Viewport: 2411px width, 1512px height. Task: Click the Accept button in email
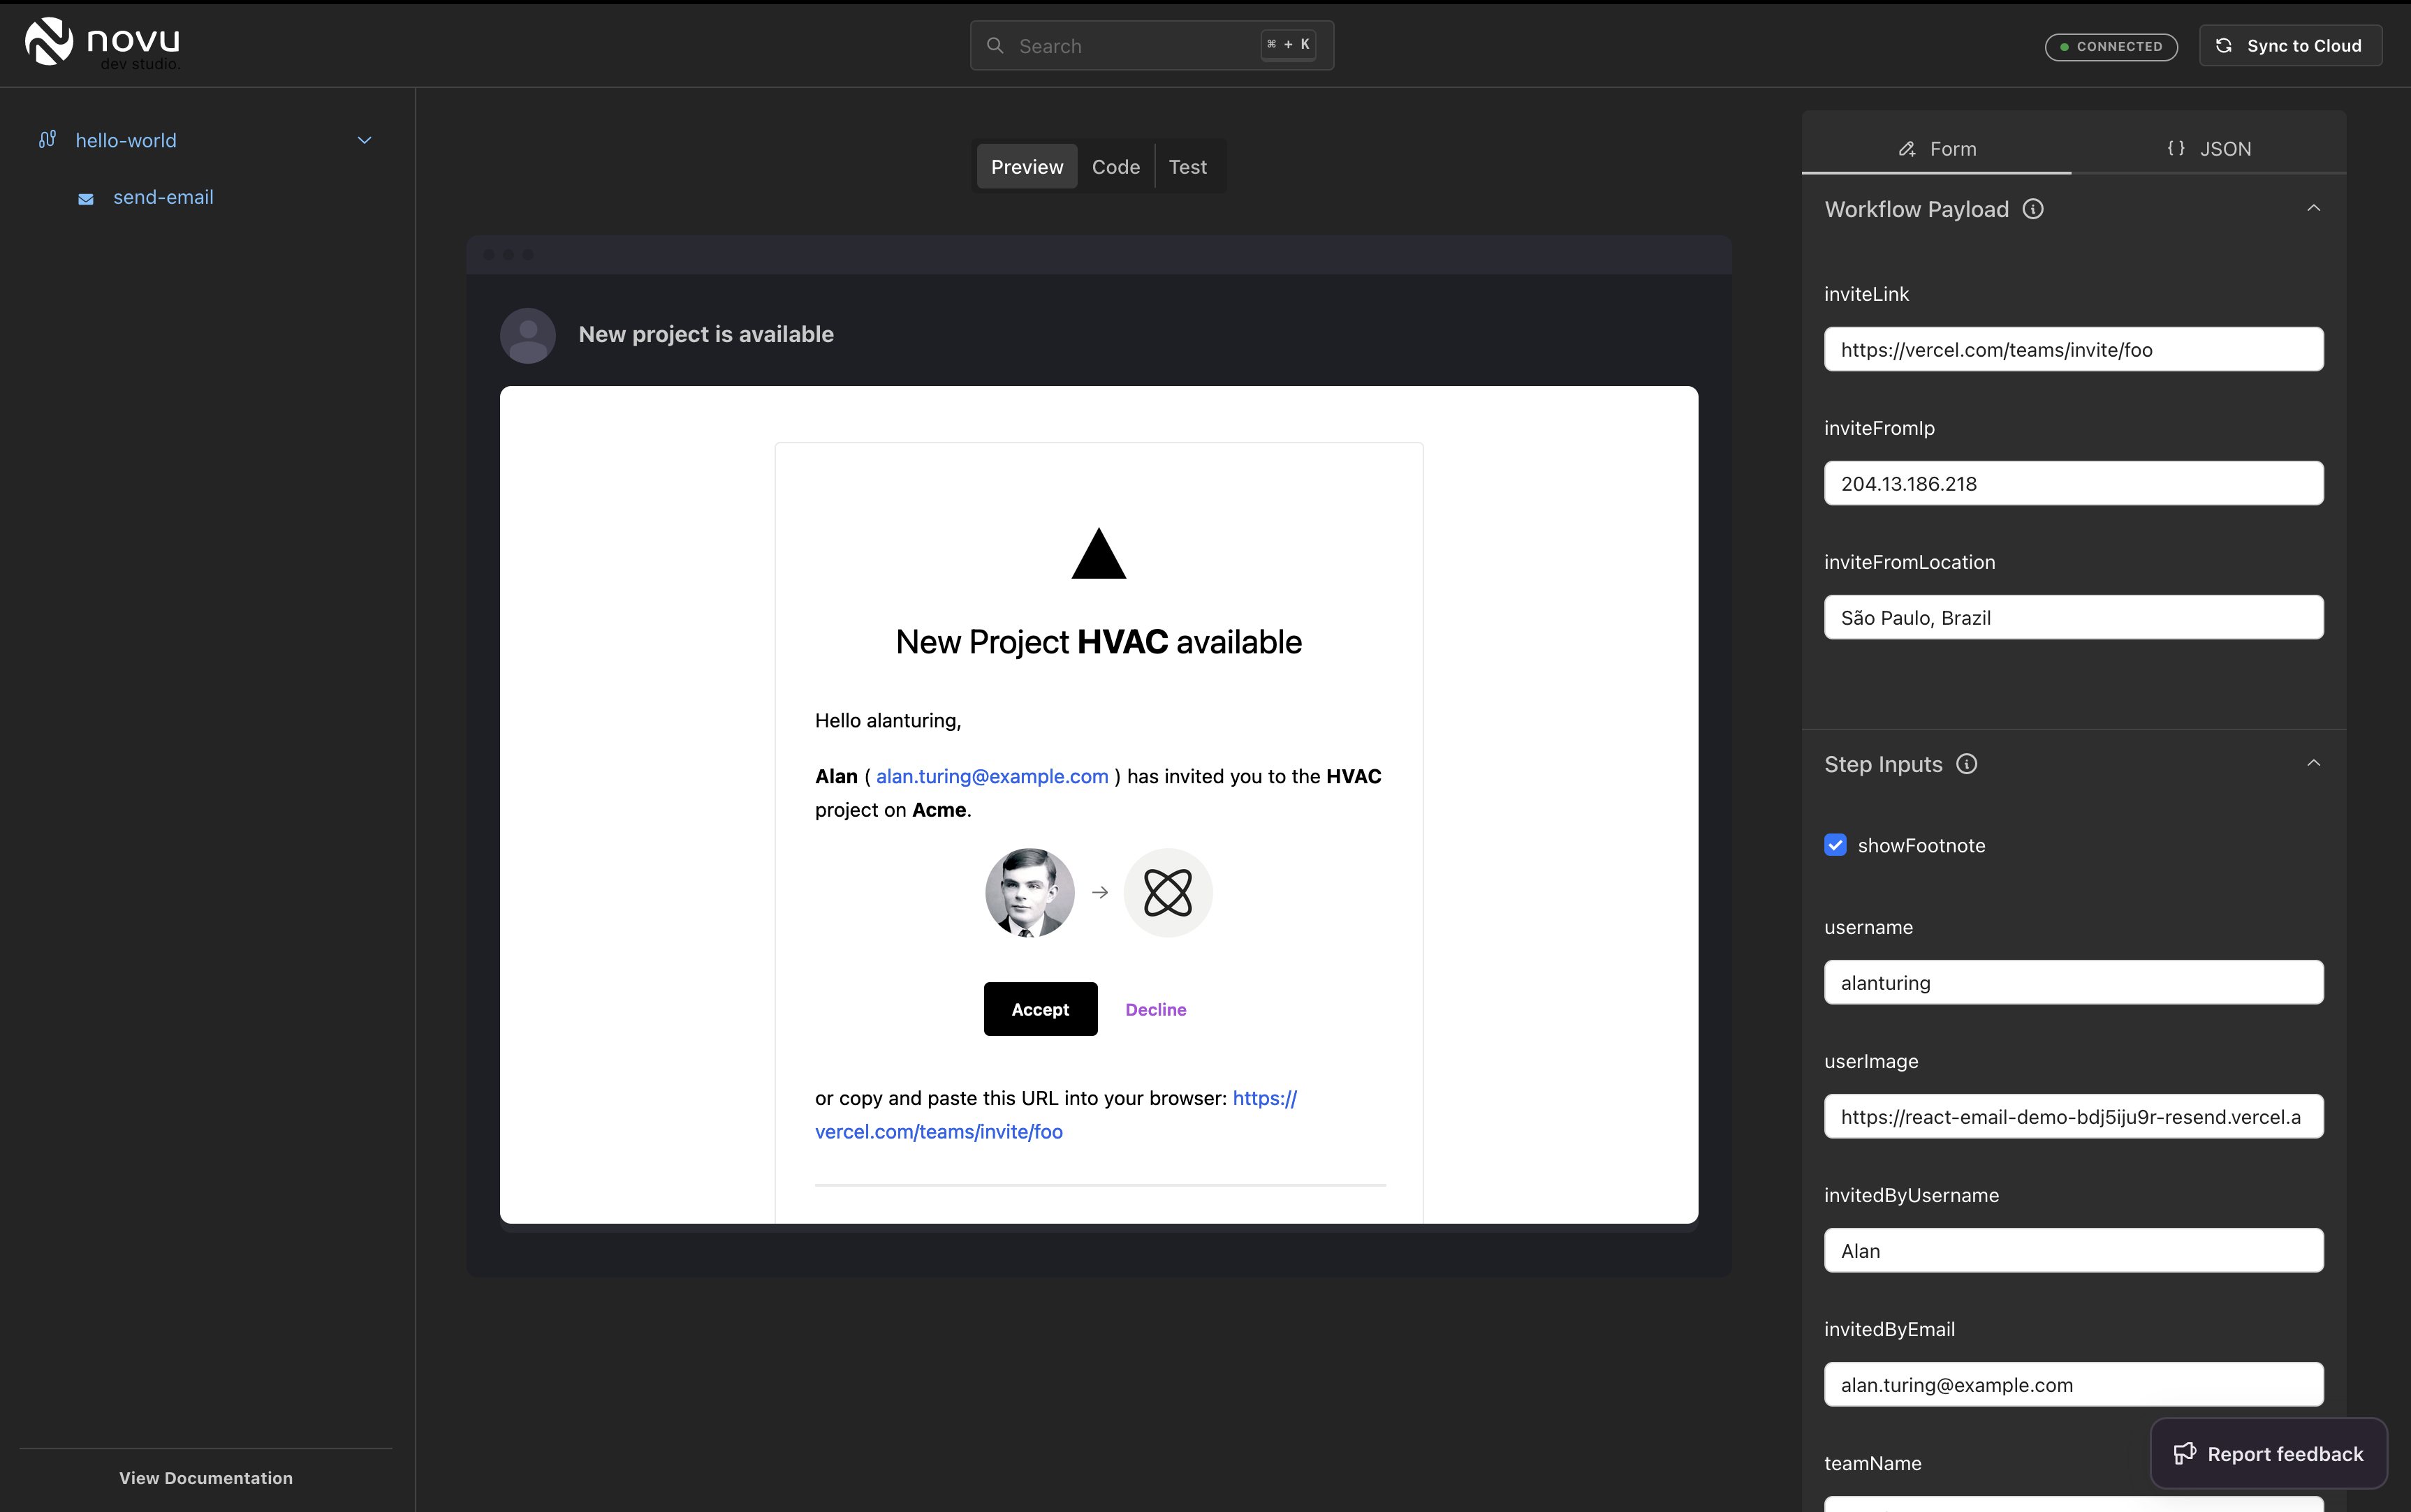pyautogui.click(x=1039, y=1009)
